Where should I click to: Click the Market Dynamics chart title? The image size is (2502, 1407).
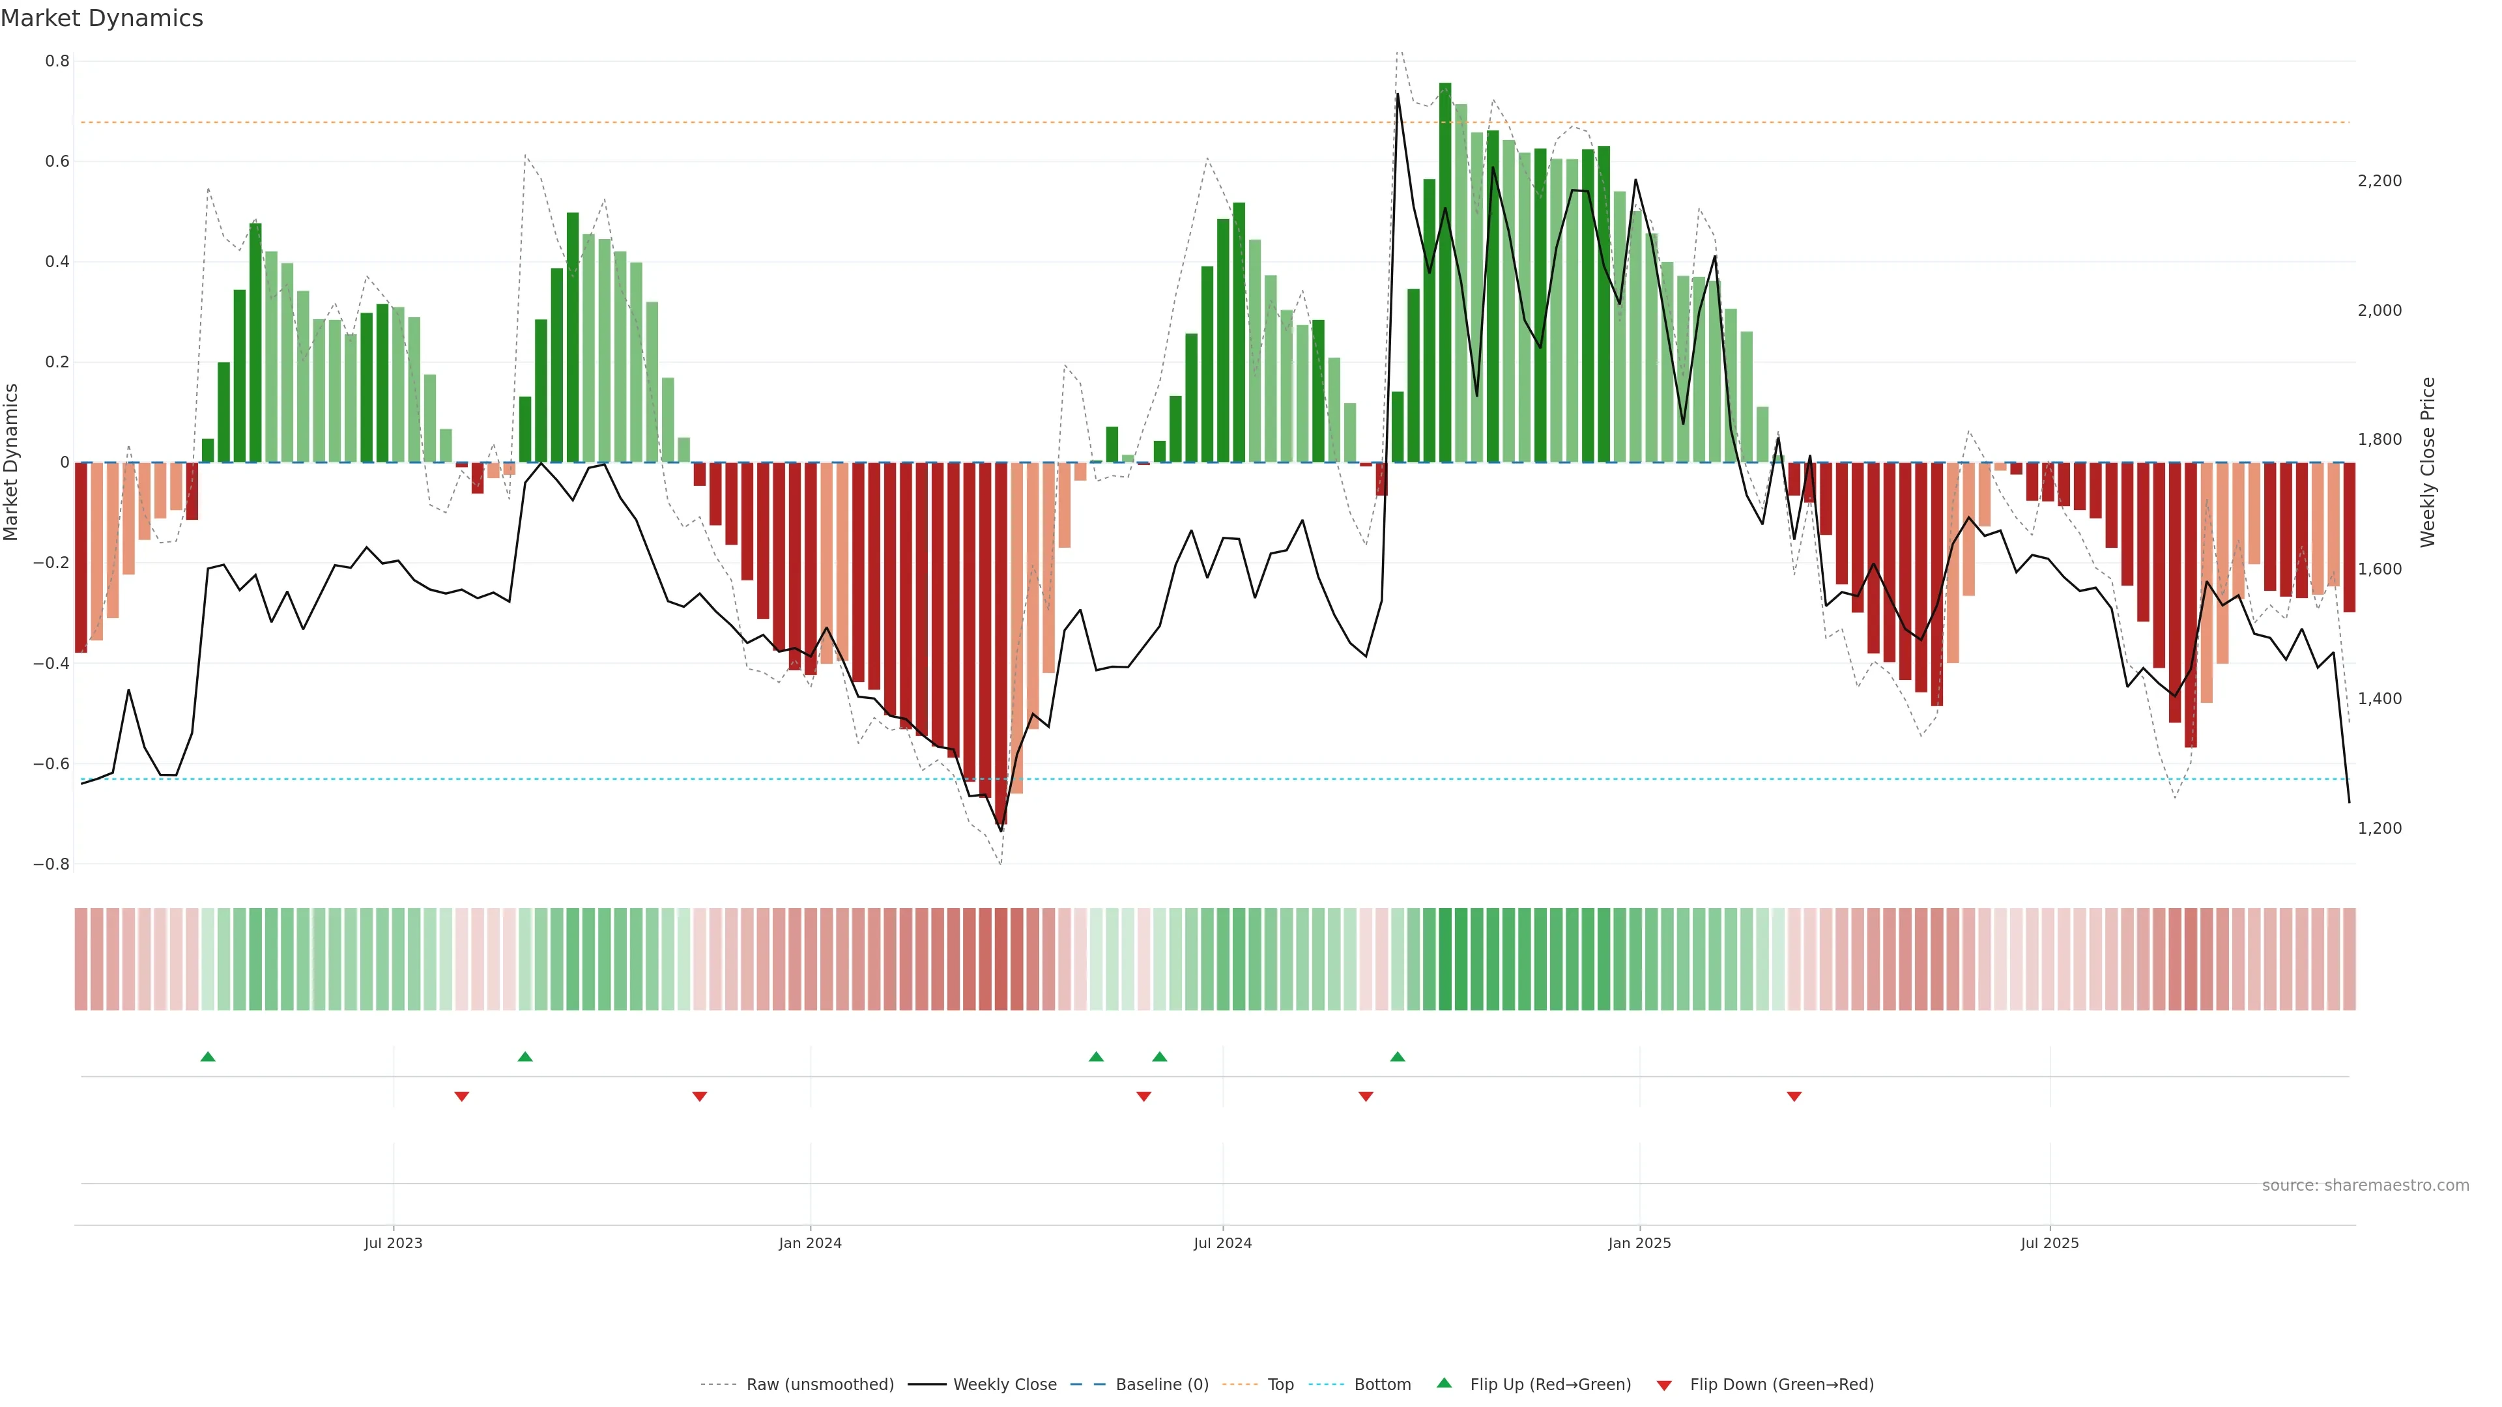click(x=102, y=18)
